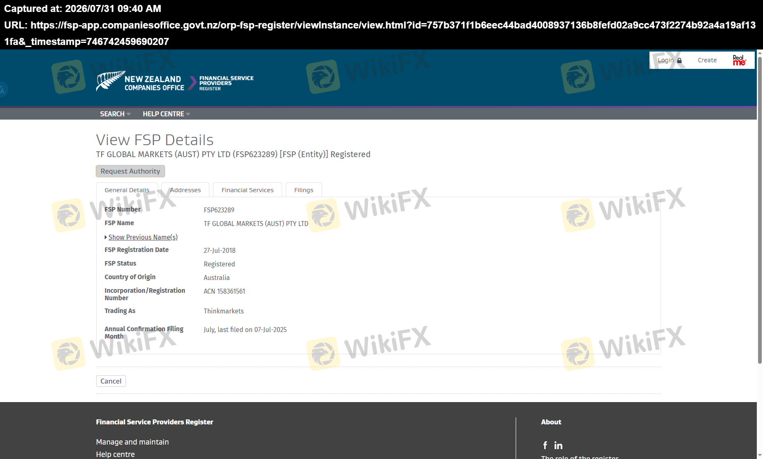
Task: Click the New Zealand Companies Office fern logo
Action: tap(140, 81)
